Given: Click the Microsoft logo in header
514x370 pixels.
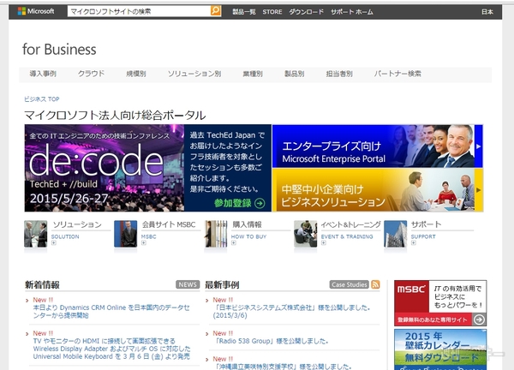Looking at the screenshot, I should coord(36,11).
